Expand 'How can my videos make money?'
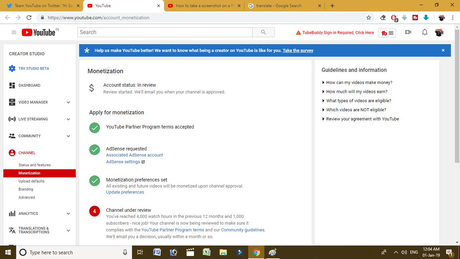 click(x=357, y=82)
